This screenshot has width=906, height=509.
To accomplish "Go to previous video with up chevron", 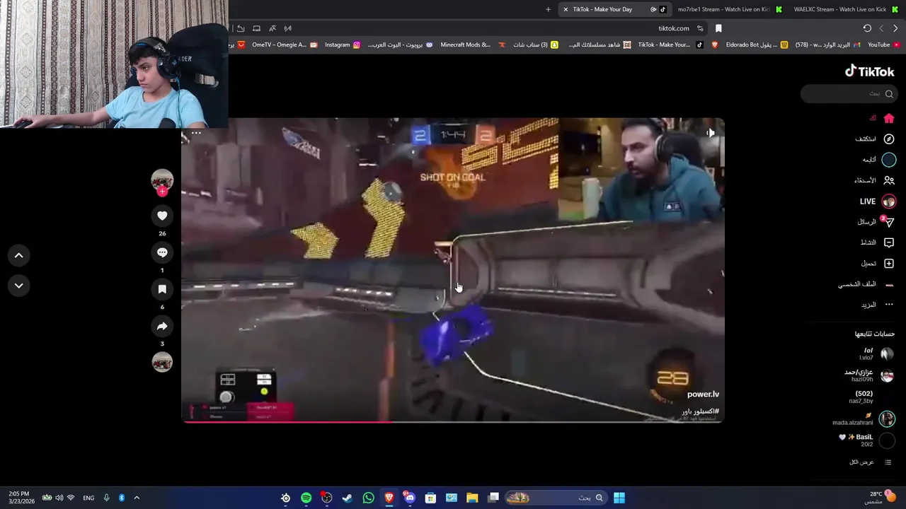I will pyautogui.click(x=19, y=255).
